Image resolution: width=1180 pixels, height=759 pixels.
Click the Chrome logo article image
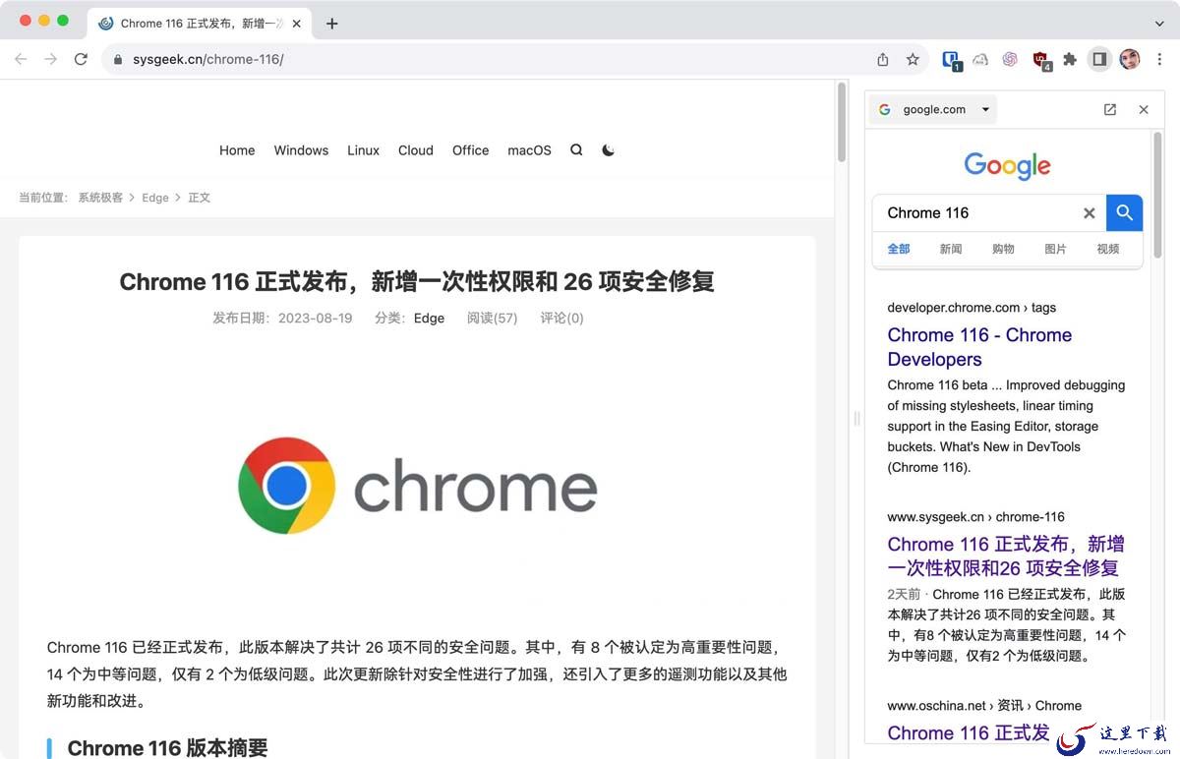pyautogui.click(x=417, y=487)
